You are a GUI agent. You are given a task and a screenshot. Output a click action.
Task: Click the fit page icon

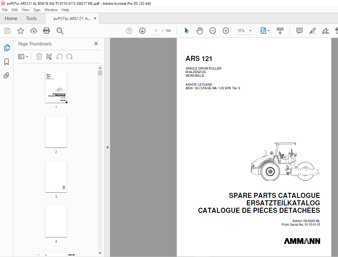(x=263, y=31)
